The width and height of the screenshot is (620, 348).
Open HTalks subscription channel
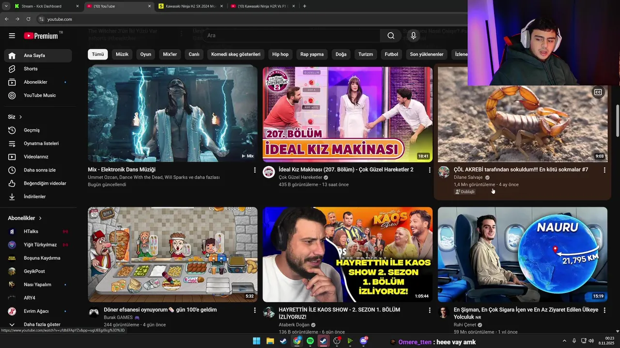tap(38, 232)
